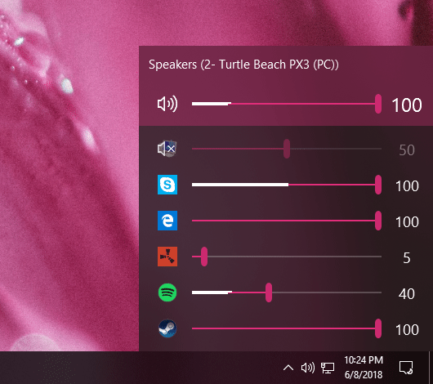Click the System Sounds slider thumb at 50

[287, 149]
